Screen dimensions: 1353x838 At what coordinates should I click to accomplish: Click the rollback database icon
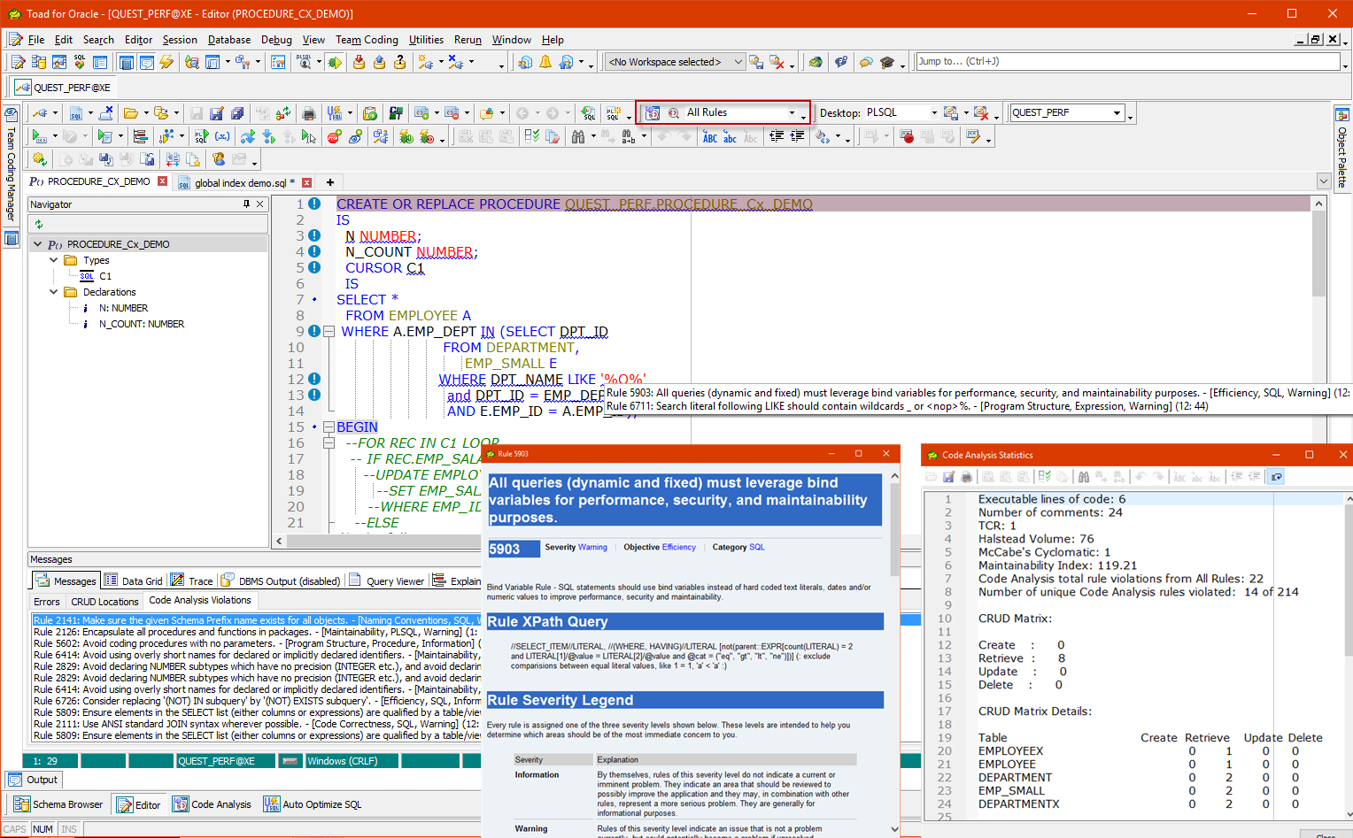pos(379,62)
